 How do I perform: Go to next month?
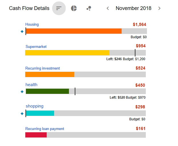click(x=159, y=8)
